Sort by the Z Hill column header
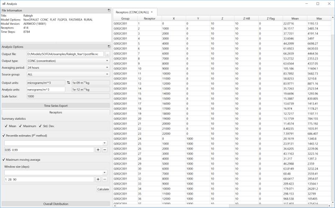This screenshot has width=335, height=208. point(246,18)
